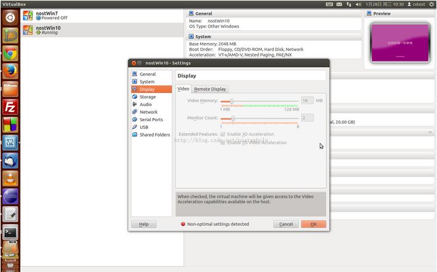Switch to the Remote Display tab
Viewport: 437px width, 272px height.
(x=210, y=89)
